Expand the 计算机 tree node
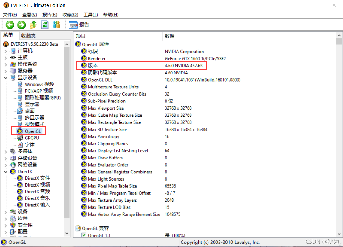The image size is (343, 247). coord(6,51)
